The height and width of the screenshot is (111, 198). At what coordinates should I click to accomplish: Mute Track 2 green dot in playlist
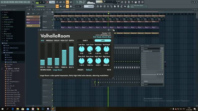(x=52, y=26)
